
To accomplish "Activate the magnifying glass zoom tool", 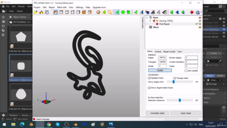I will pos(110,12).
